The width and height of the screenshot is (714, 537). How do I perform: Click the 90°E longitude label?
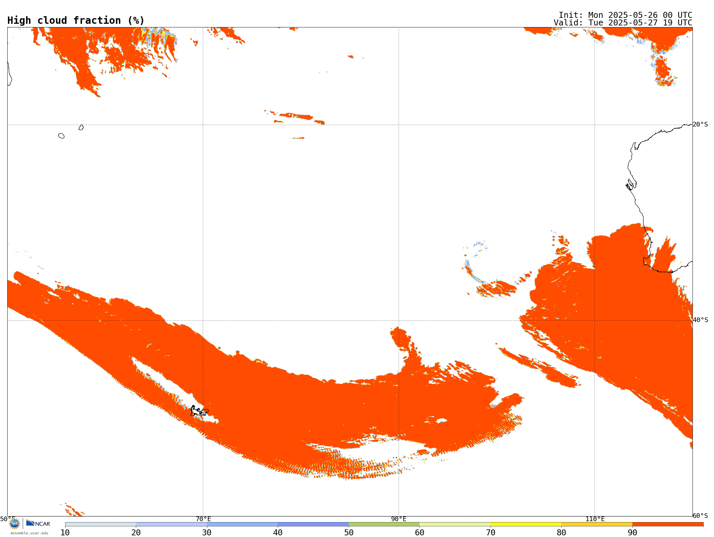click(x=399, y=519)
